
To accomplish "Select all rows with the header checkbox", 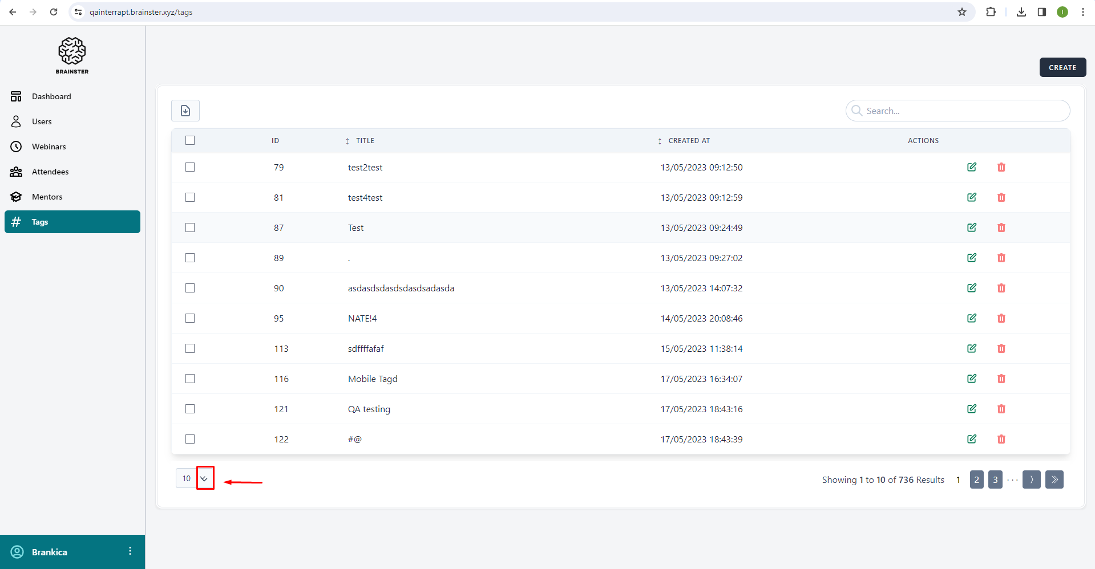I will click(190, 140).
